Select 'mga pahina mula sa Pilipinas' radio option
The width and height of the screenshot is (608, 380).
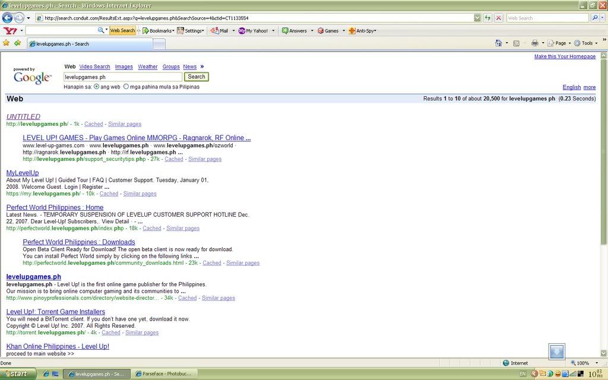[126, 87]
